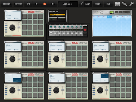Click the load folder icon on 8-bit 1 screen

click(7, 18)
